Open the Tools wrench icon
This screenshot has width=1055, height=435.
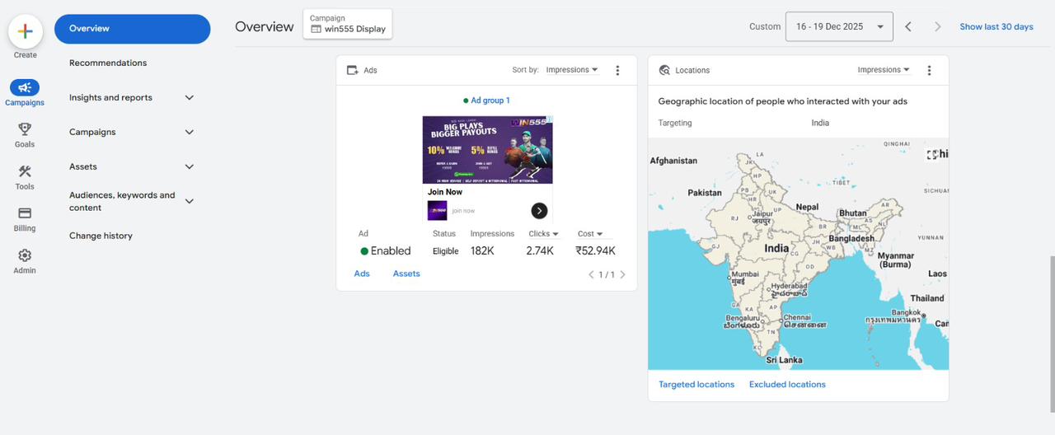[25, 171]
